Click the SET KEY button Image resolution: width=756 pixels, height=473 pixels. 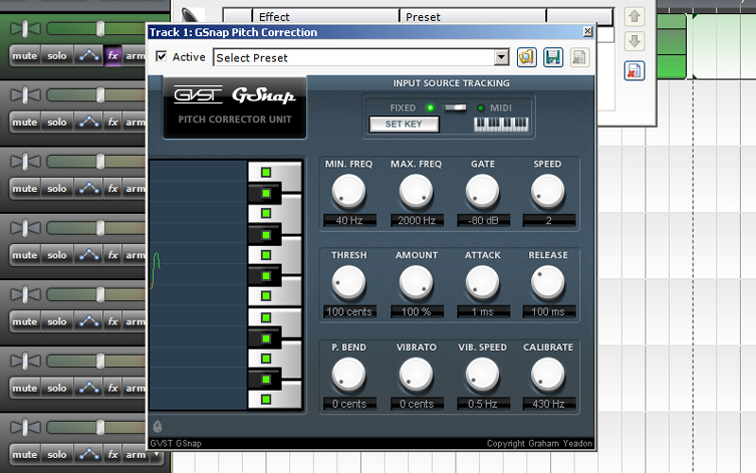(404, 124)
